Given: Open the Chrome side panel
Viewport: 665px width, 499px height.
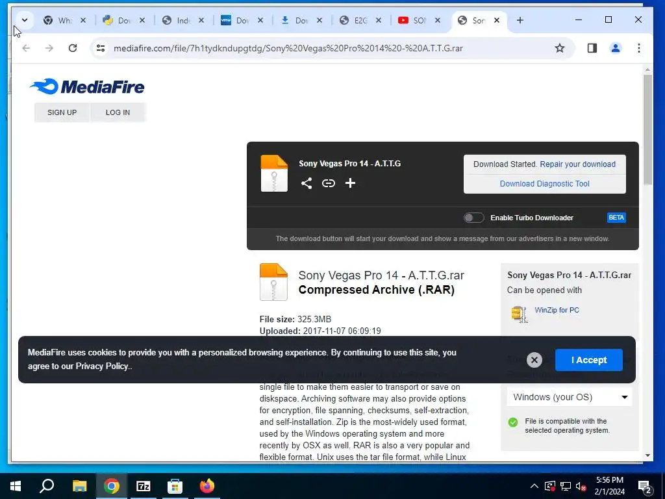Looking at the screenshot, I should tap(592, 48).
